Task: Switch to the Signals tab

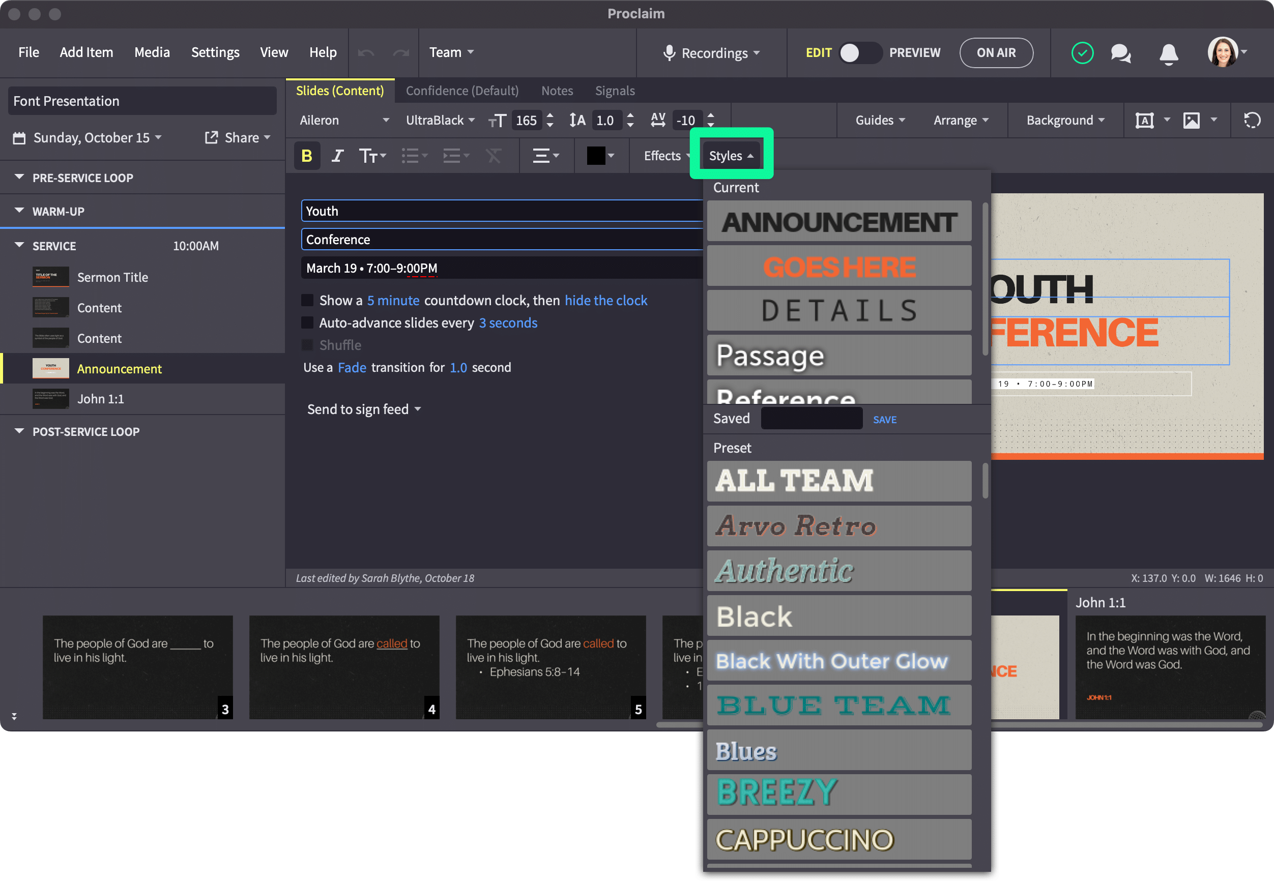Action: coord(615,91)
